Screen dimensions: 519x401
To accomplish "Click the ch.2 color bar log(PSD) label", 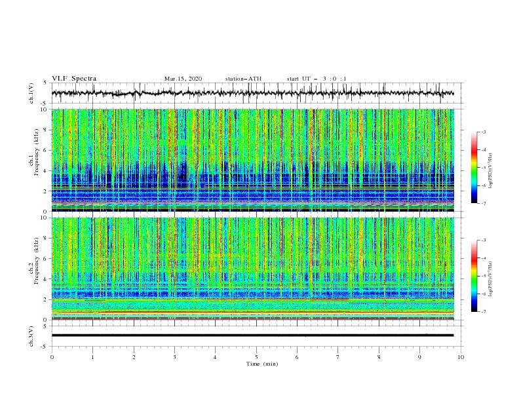I will (491, 279).
